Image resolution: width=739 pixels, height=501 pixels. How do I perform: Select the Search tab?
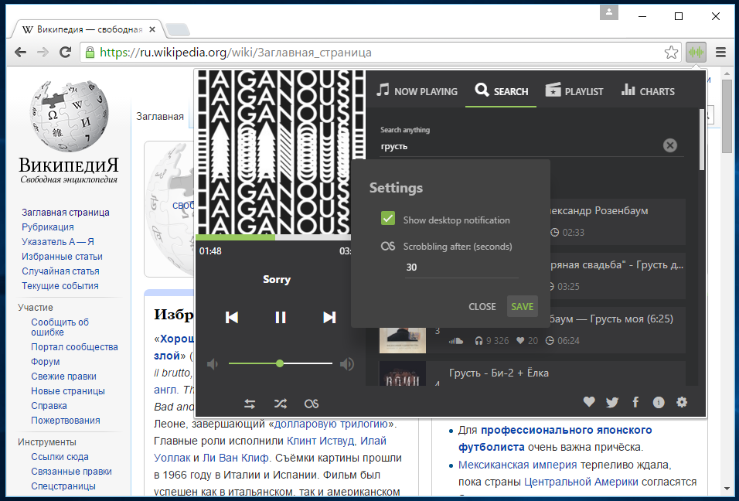pos(501,91)
